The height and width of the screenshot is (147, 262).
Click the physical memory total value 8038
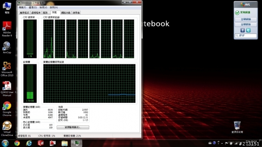tap(50, 110)
